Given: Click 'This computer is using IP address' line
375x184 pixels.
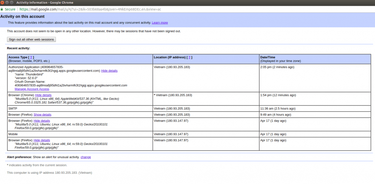Looking at the screenshot, I should click(x=49, y=173).
